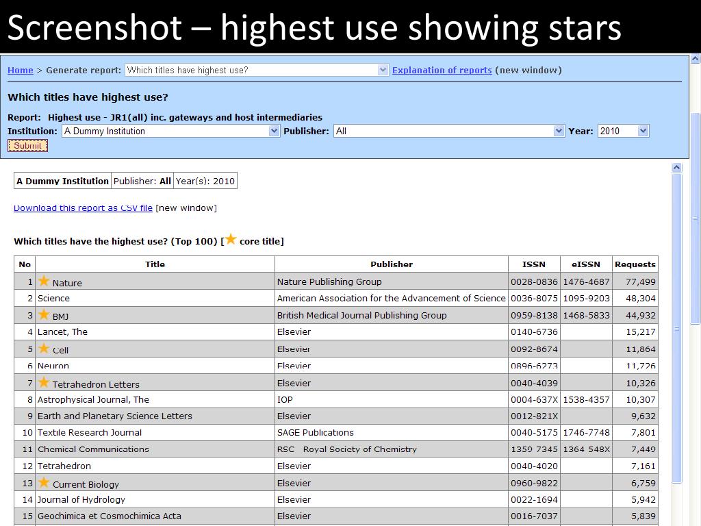
Task: Download this report as CSV file
Action: coord(83,208)
